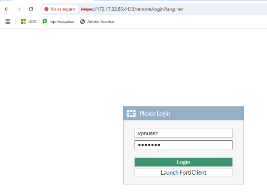
Task: Open the Adobe Acrobat bookmark
Action: coord(100,22)
